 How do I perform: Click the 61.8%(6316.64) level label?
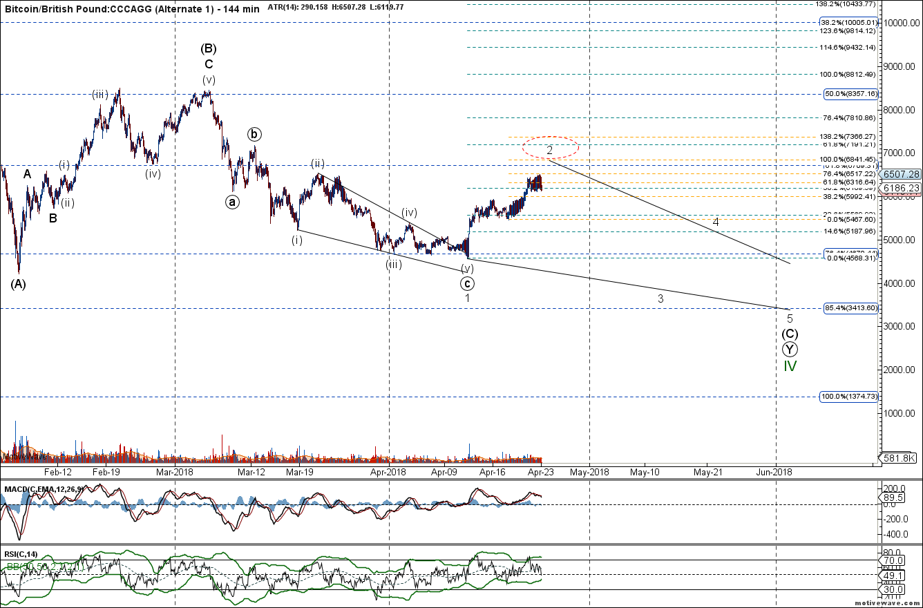tap(850, 182)
